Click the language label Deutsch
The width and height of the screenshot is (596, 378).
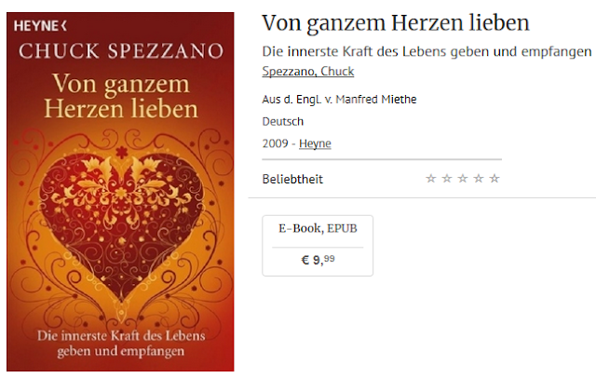click(x=283, y=122)
